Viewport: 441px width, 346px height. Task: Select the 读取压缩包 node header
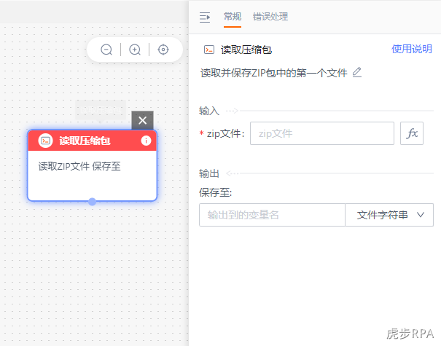(x=92, y=141)
